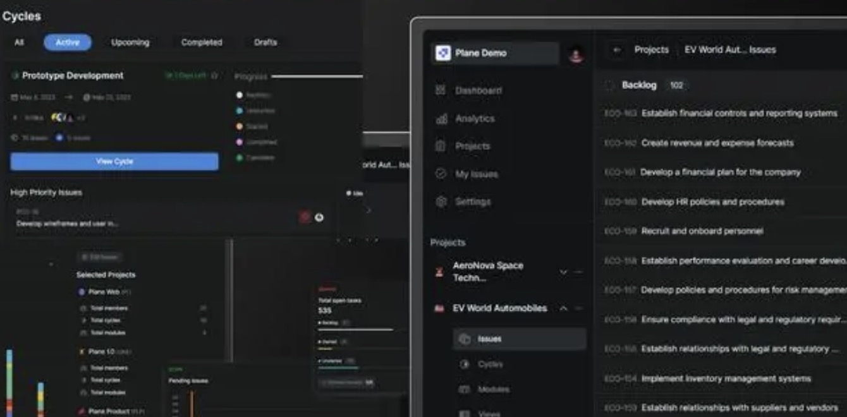The image size is (847, 417).
Task: Open the Drafts cycles tab
Action: [265, 42]
